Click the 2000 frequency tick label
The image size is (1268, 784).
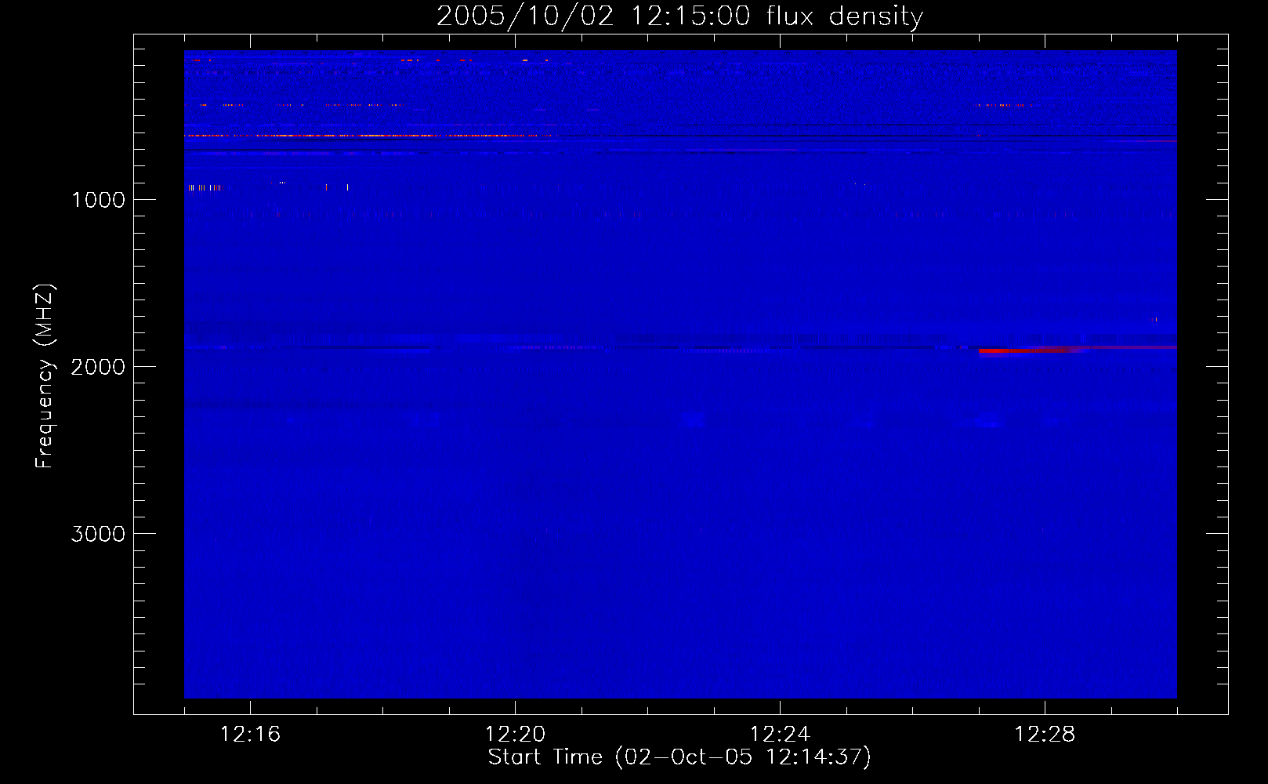click(98, 367)
